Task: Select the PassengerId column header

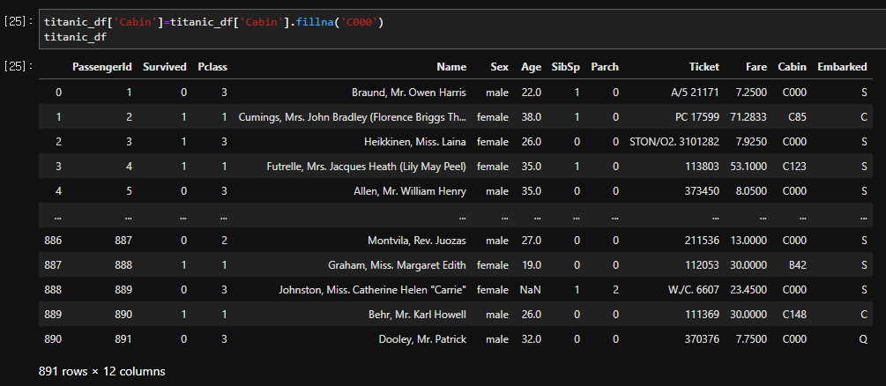Action: [x=101, y=67]
